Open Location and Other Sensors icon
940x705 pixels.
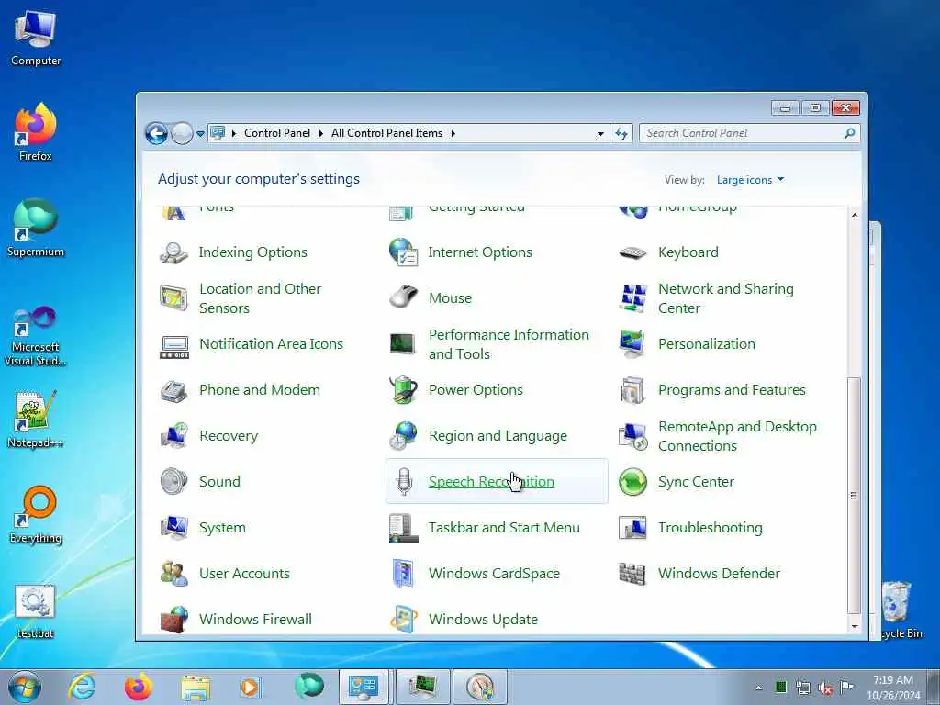tap(173, 298)
